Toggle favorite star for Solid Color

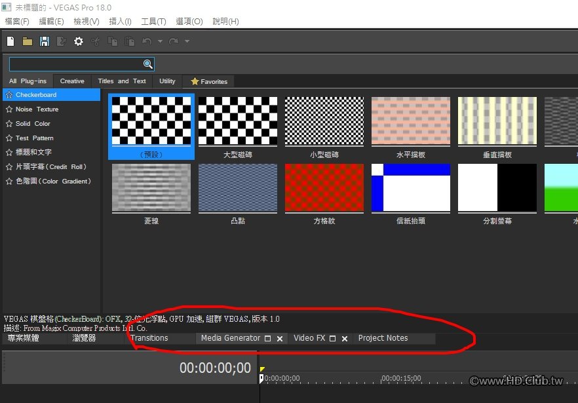(x=9, y=123)
